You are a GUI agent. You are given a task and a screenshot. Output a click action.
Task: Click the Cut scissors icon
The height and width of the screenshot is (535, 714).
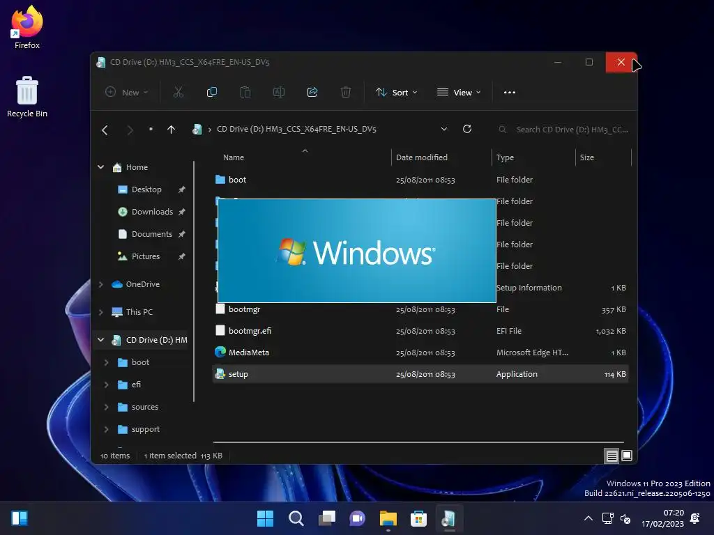point(178,93)
